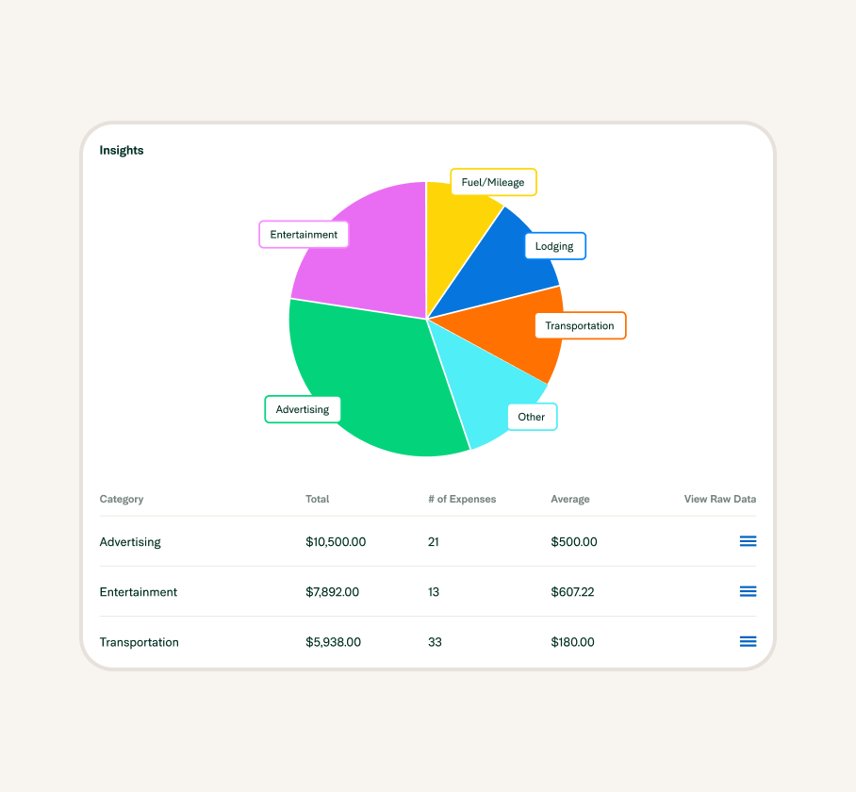Select the Advertising label on the pie chart
Image resolution: width=856 pixels, height=792 pixels.
pos(303,409)
